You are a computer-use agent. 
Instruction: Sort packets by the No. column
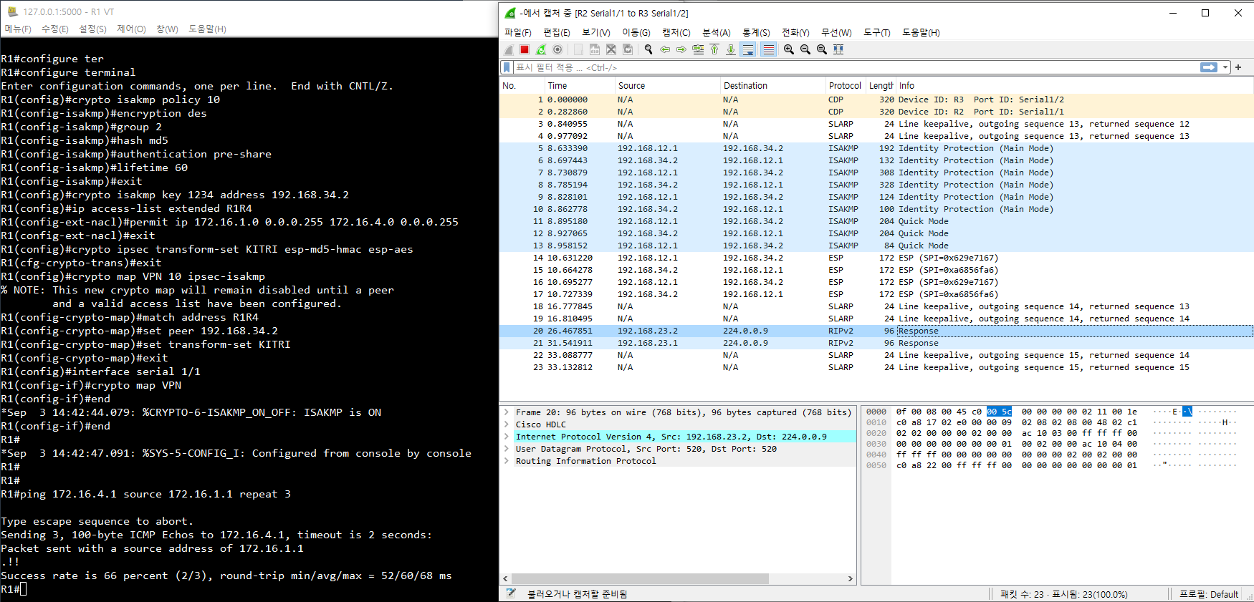click(x=522, y=85)
